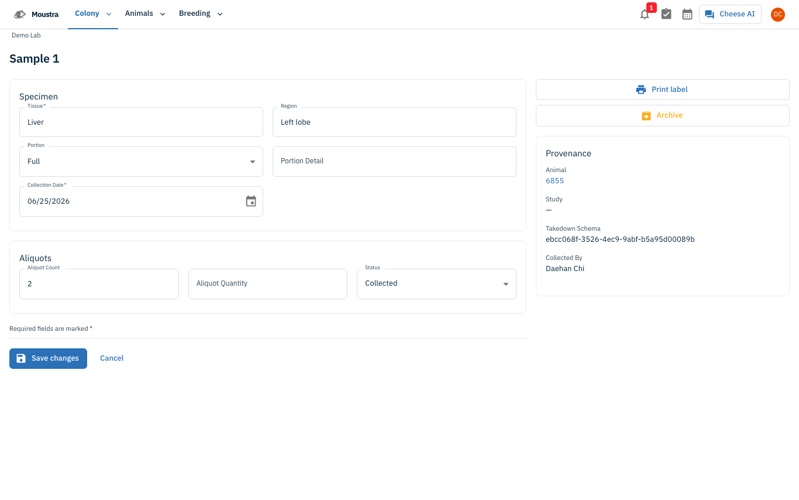Open the tasks checklist icon

pyautogui.click(x=666, y=14)
